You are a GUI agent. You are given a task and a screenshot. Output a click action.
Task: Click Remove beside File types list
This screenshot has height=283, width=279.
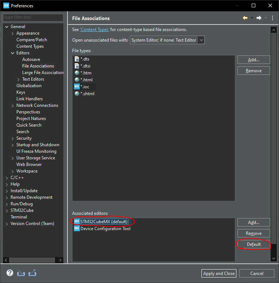[254, 71]
